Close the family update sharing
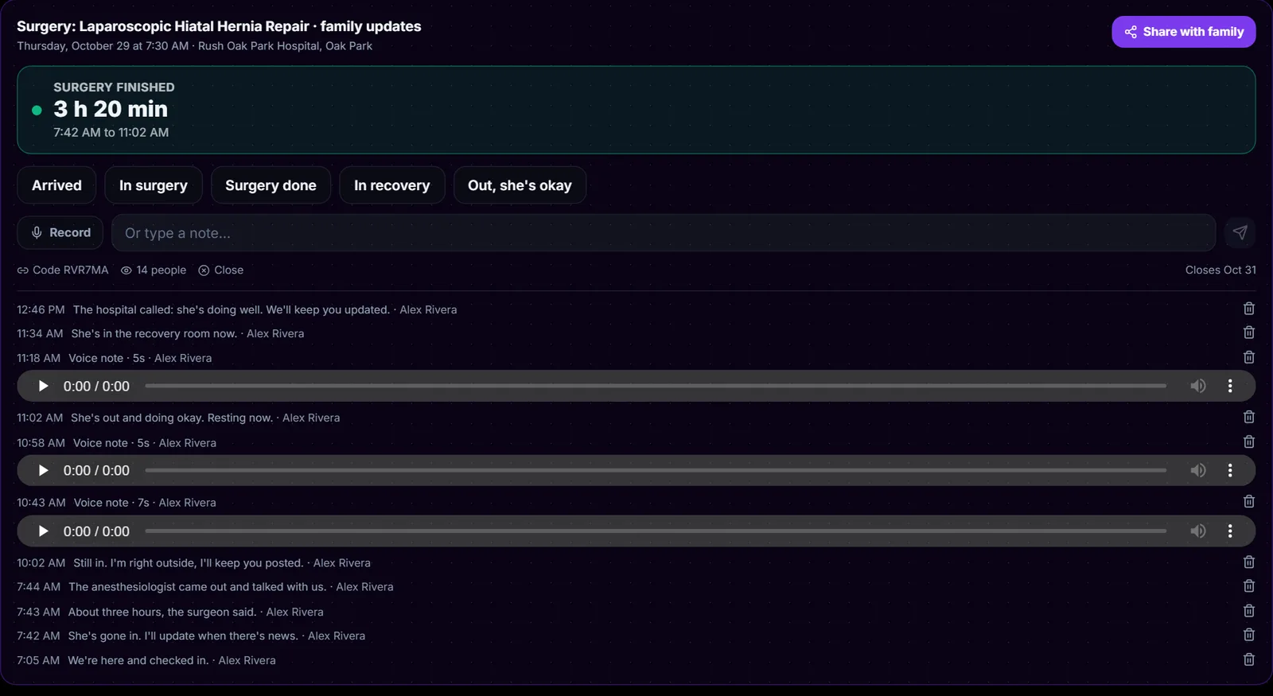The height and width of the screenshot is (696, 1273). click(x=221, y=270)
